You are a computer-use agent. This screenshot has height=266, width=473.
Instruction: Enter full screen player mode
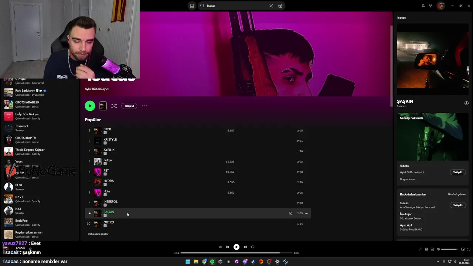coord(469,249)
